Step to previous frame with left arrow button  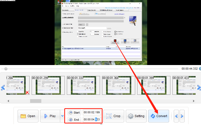point(176,116)
